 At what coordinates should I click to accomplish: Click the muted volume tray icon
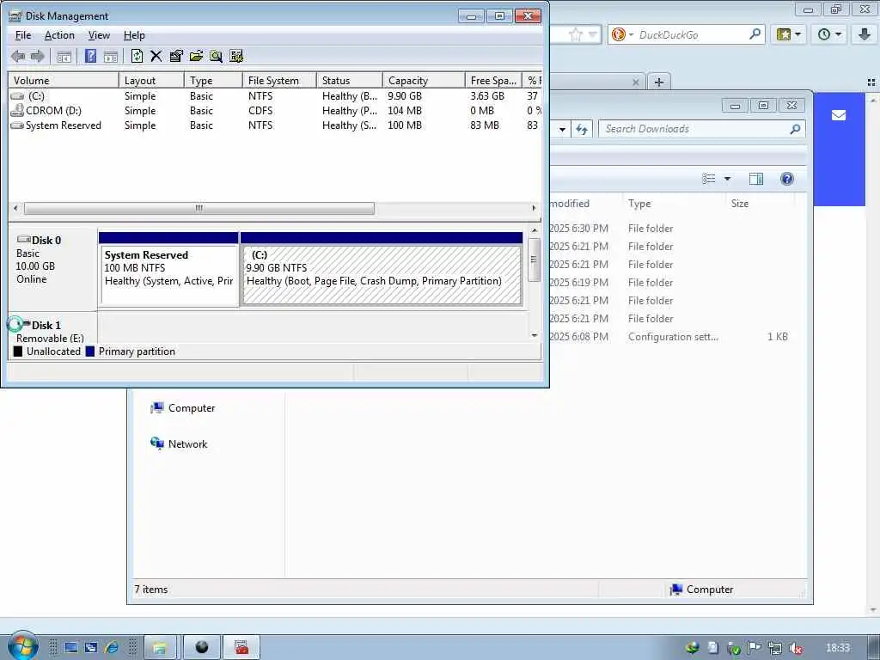pos(795,648)
